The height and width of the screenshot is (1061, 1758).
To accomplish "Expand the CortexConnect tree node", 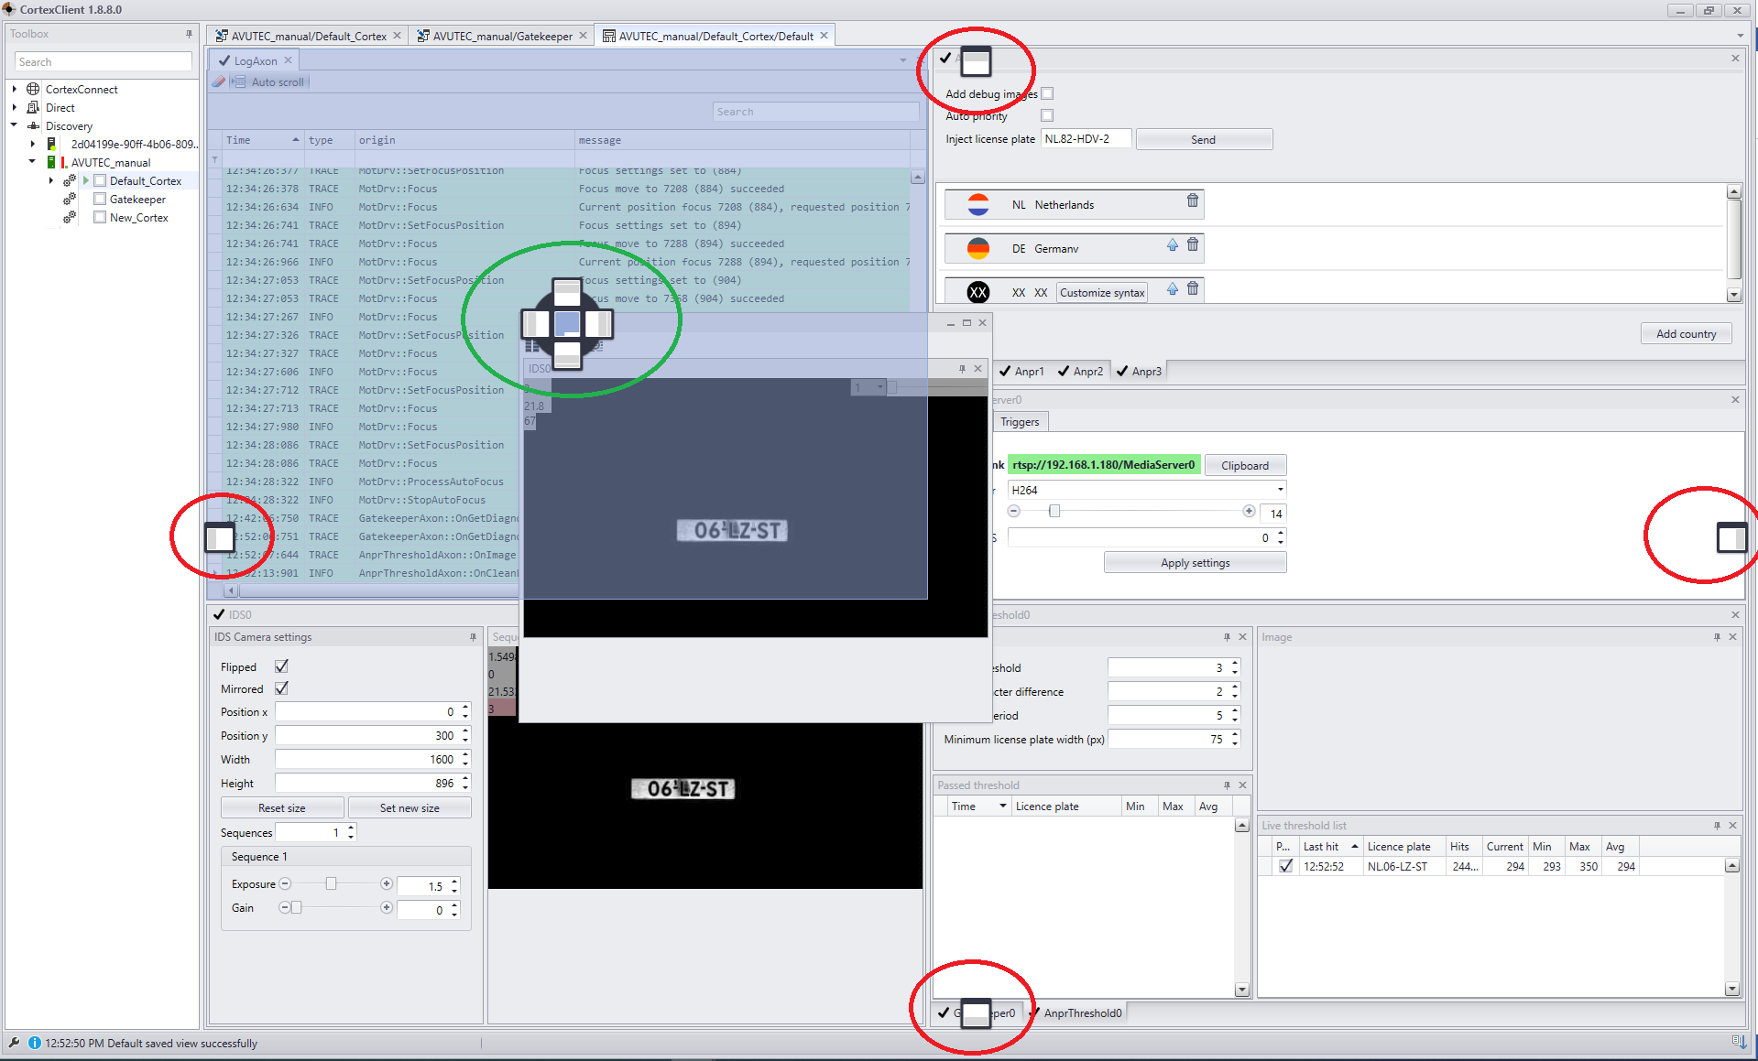I will tap(15, 89).
